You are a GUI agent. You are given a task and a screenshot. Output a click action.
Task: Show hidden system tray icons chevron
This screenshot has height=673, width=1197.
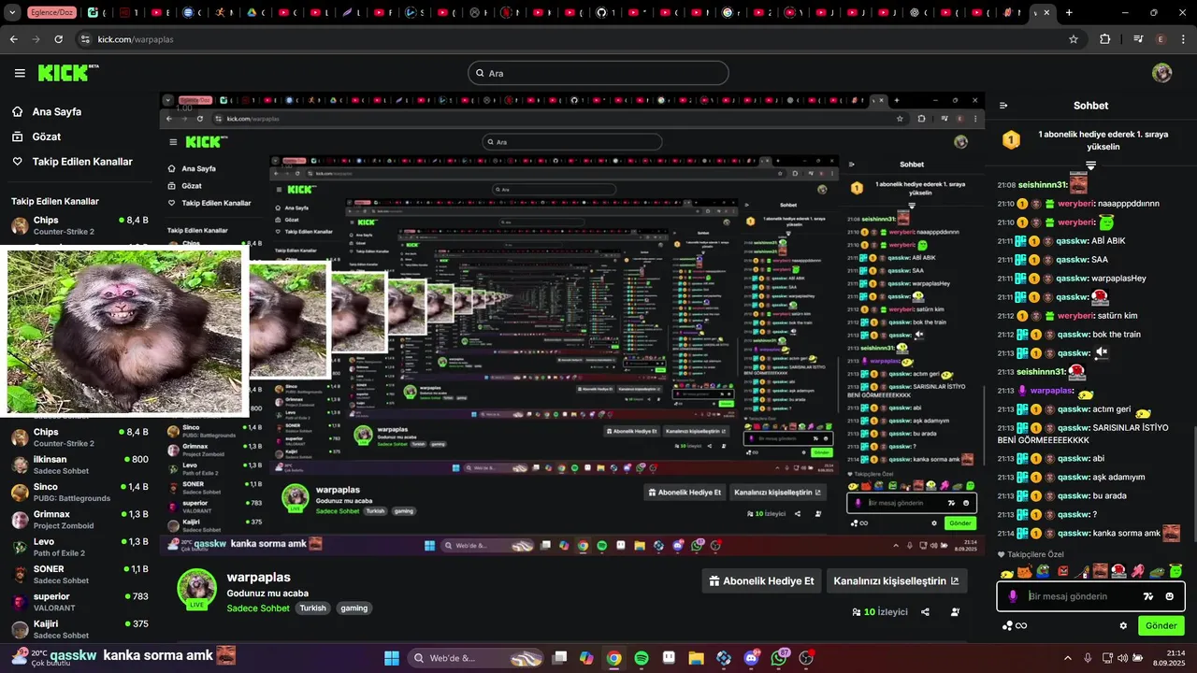[1068, 658]
